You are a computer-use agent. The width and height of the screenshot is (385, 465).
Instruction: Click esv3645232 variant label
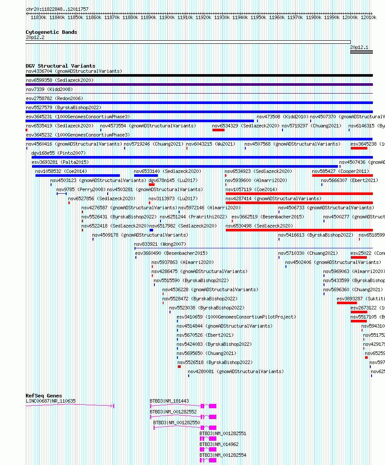coord(78,135)
